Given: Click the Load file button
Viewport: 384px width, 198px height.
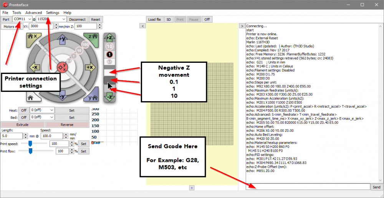Looking at the screenshot, I should tap(154, 19).
